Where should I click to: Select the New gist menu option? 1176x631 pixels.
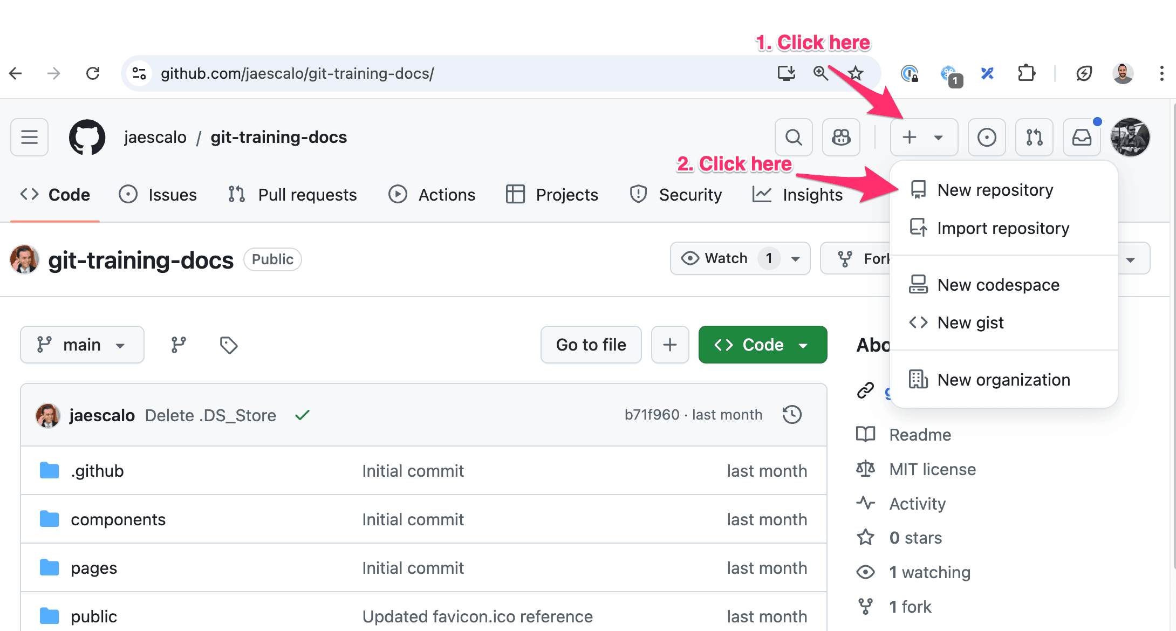970,322
